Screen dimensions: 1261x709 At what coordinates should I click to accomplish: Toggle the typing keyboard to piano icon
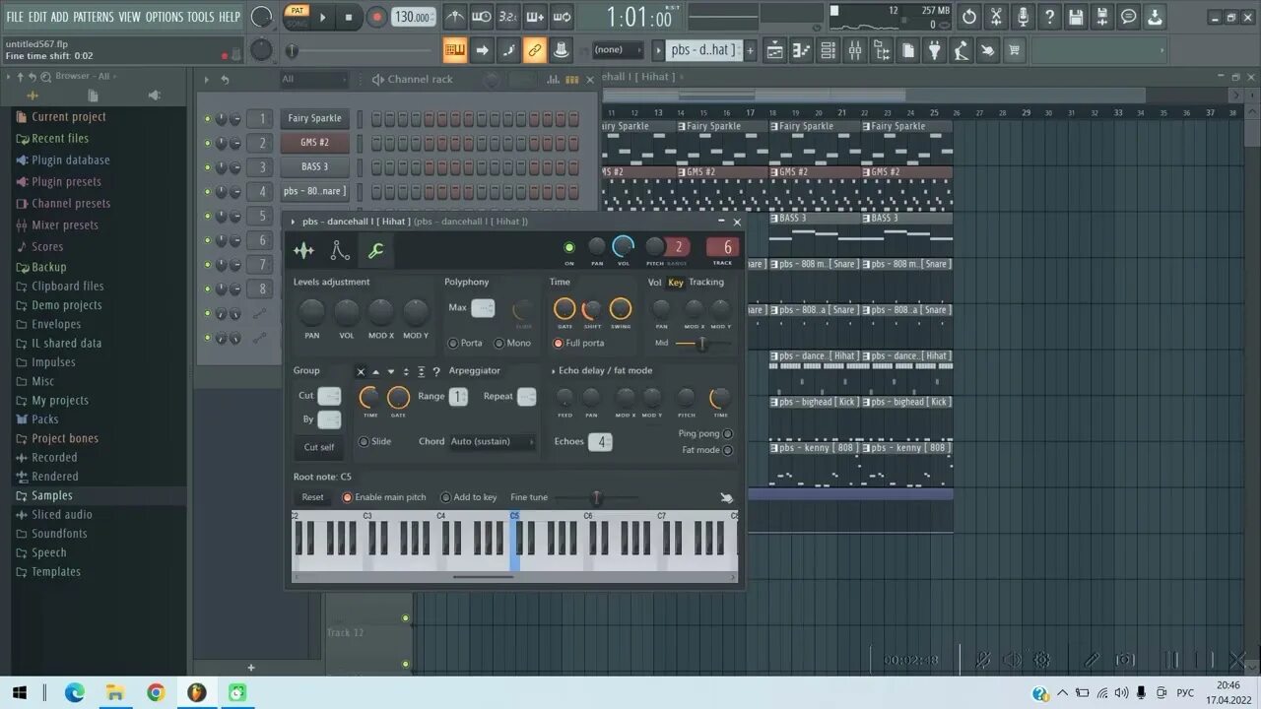coord(454,50)
